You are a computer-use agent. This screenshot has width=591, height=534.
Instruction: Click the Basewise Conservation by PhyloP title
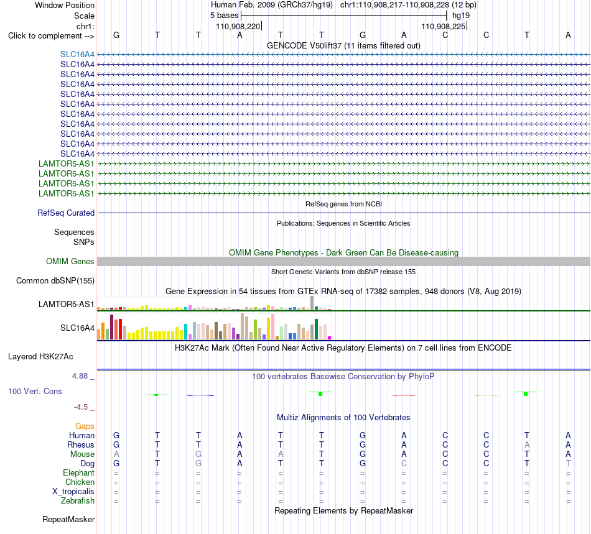pos(343,376)
